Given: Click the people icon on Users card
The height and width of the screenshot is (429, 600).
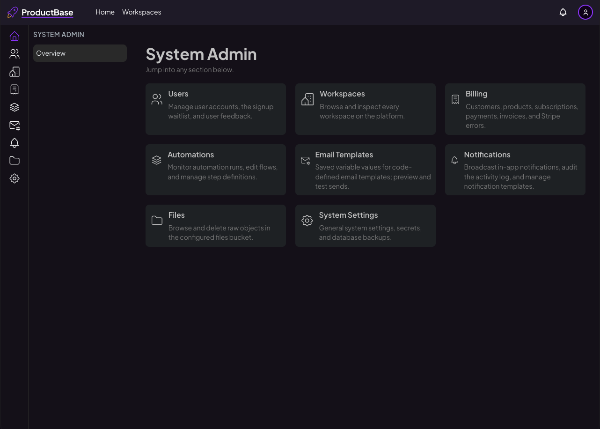Looking at the screenshot, I should [157, 99].
